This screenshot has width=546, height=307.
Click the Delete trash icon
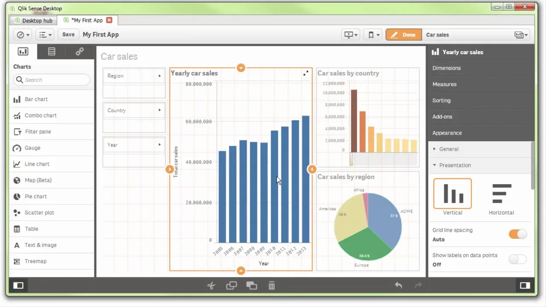(x=272, y=286)
